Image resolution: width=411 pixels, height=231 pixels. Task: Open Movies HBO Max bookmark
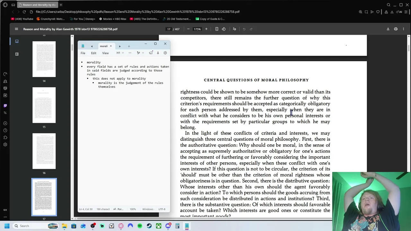113,19
